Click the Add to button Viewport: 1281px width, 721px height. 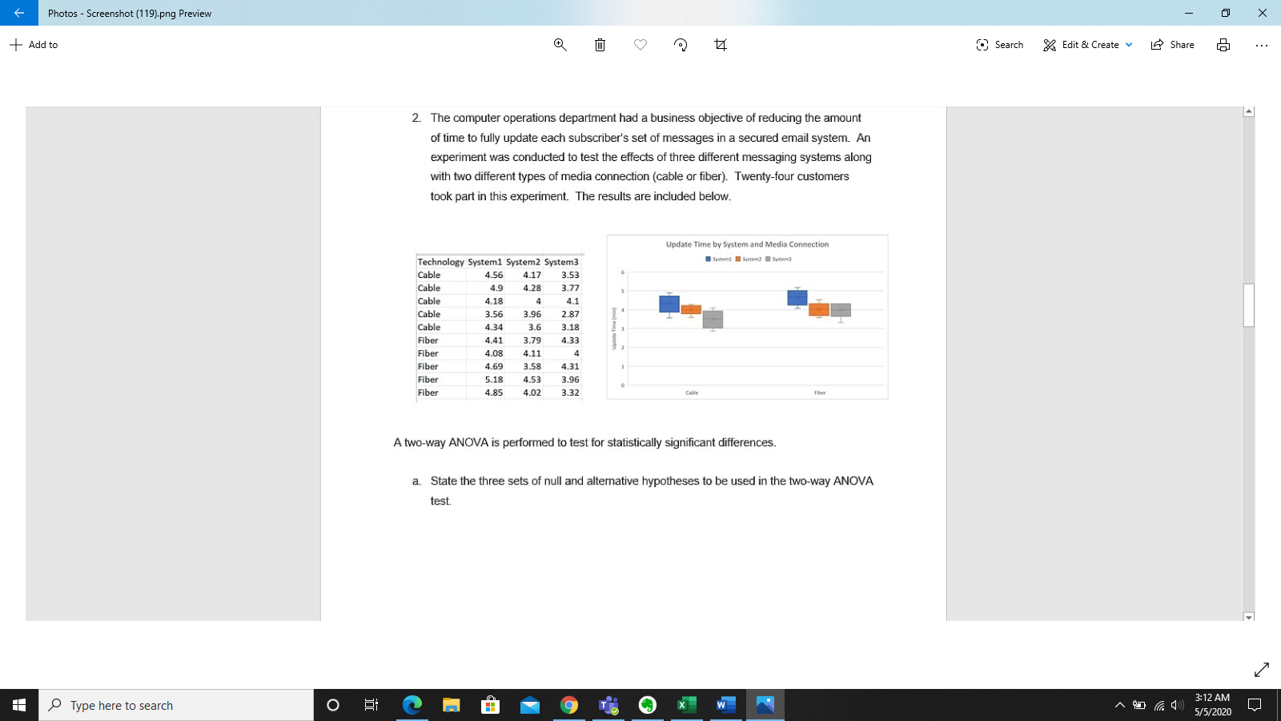point(34,45)
